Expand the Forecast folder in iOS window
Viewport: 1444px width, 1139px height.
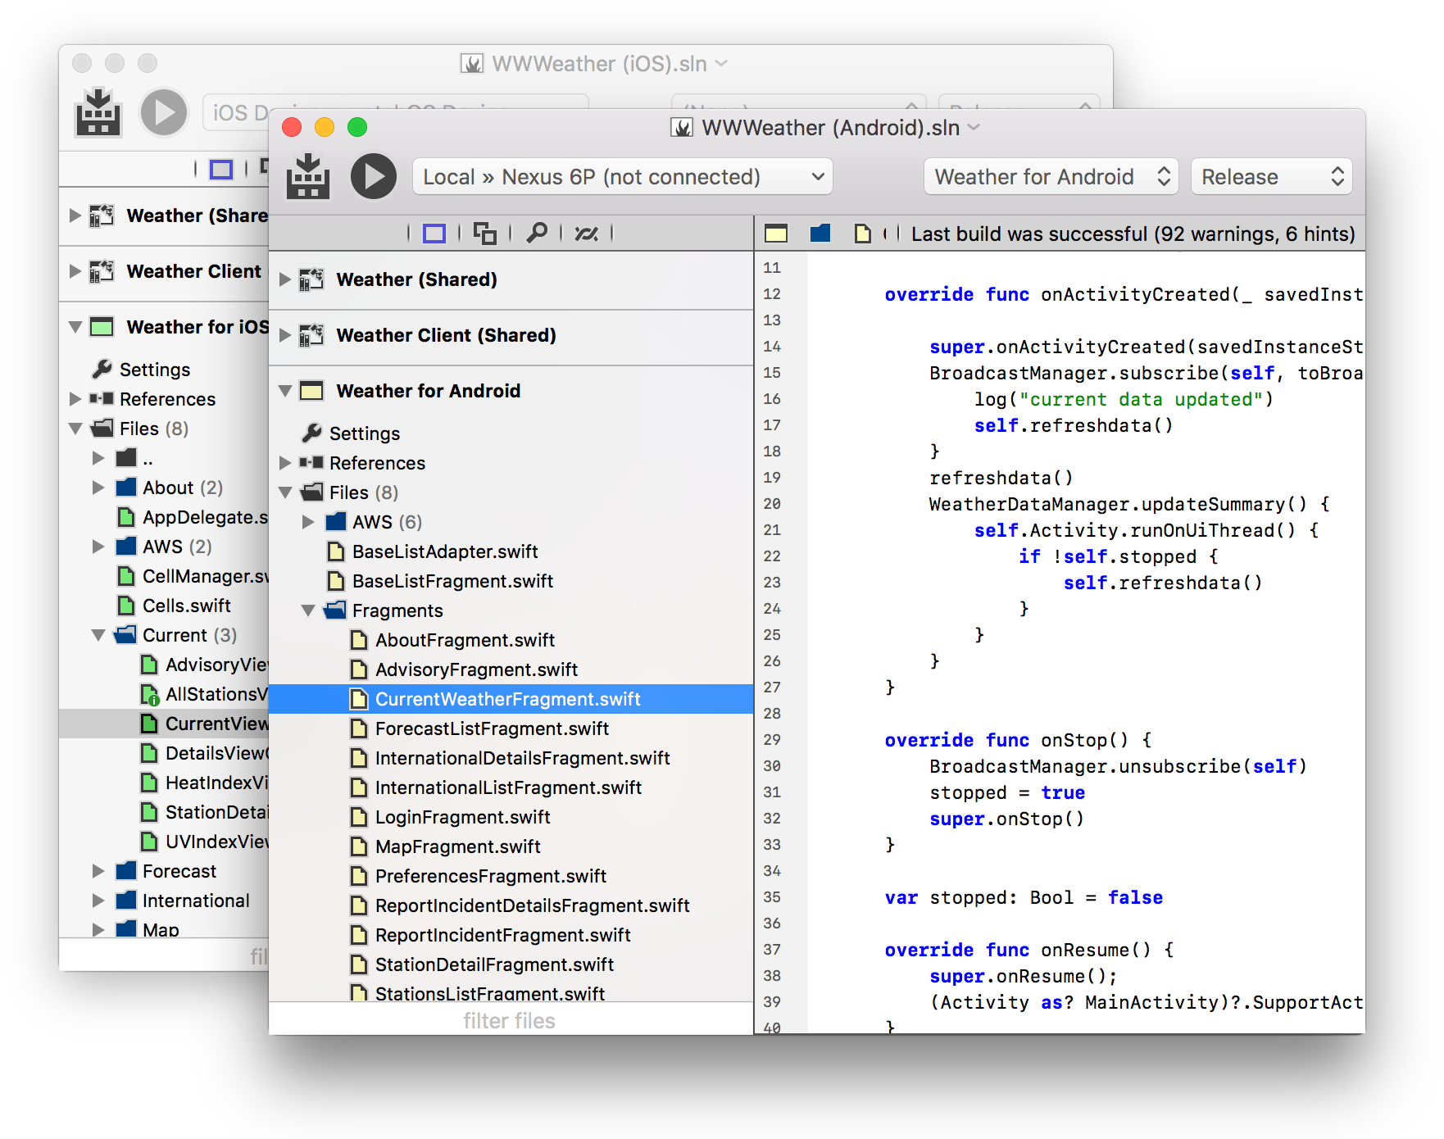pos(98,871)
